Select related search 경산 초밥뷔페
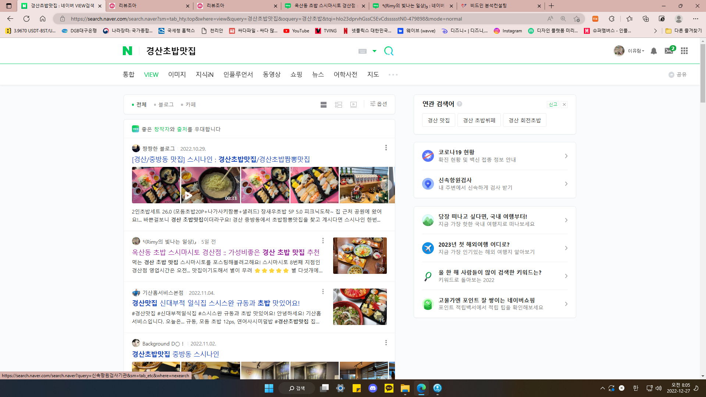The height and width of the screenshot is (397, 706). coord(479,120)
